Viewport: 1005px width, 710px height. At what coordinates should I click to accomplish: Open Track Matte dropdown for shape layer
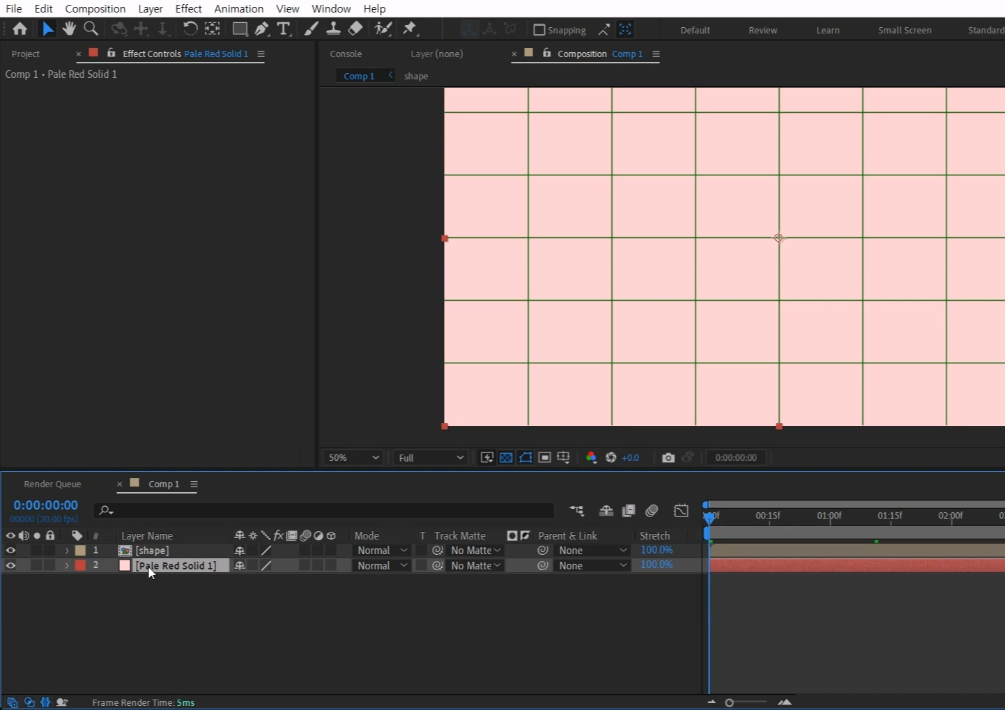475,551
